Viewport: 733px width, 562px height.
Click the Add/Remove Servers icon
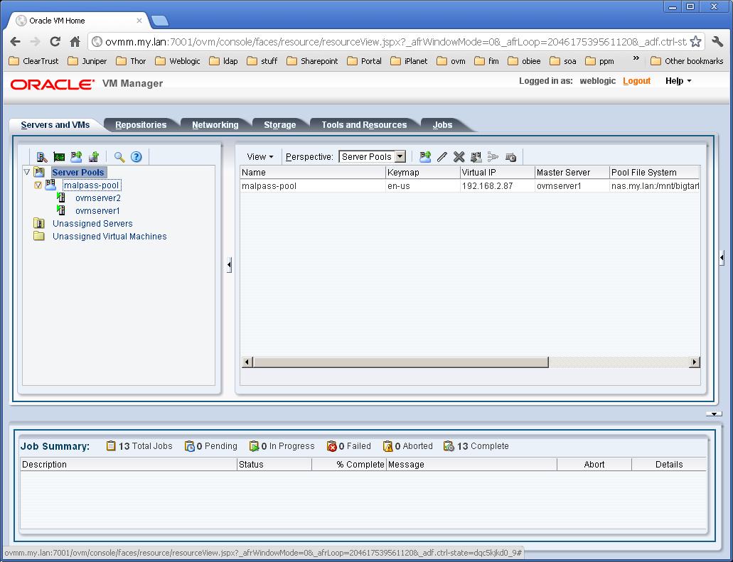tap(476, 157)
